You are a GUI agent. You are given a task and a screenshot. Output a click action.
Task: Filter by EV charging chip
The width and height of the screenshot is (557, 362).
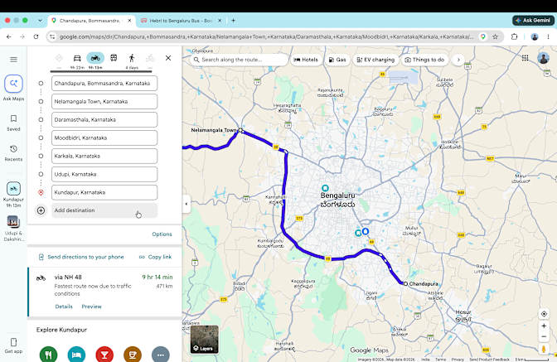[375, 60]
